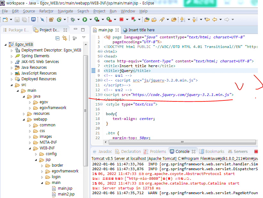Open the Window menu
Screen dimensions: 263x198
(x=128, y=11)
